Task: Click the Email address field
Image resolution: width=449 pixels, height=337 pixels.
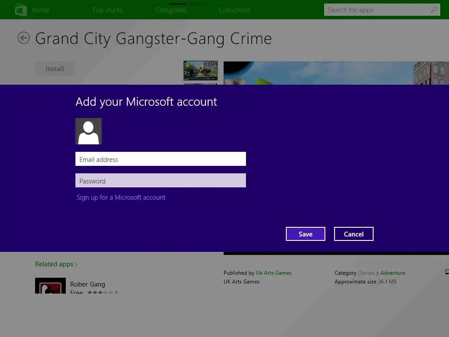Action: (x=160, y=159)
